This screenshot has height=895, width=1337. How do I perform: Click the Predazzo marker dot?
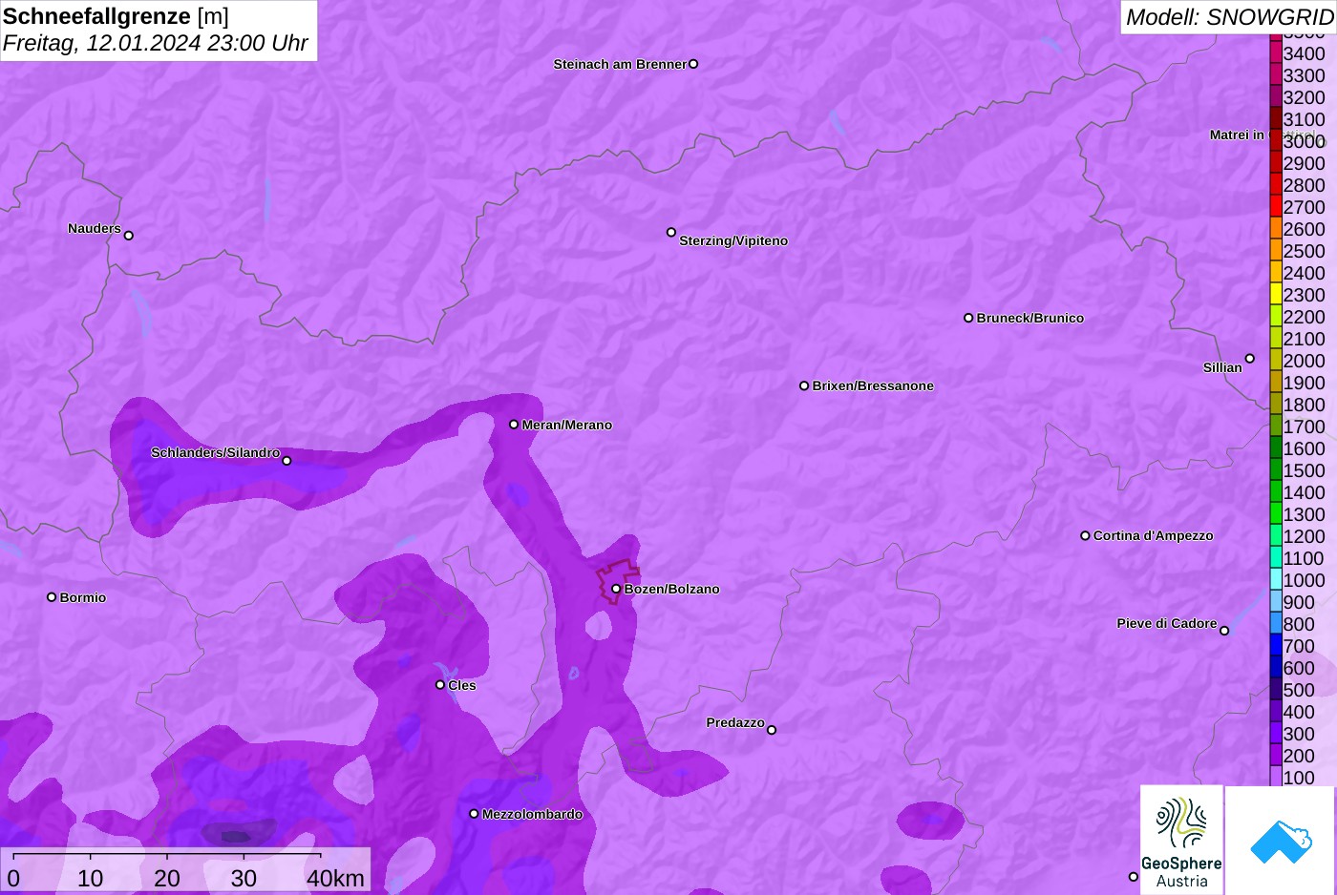coord(772,730)
